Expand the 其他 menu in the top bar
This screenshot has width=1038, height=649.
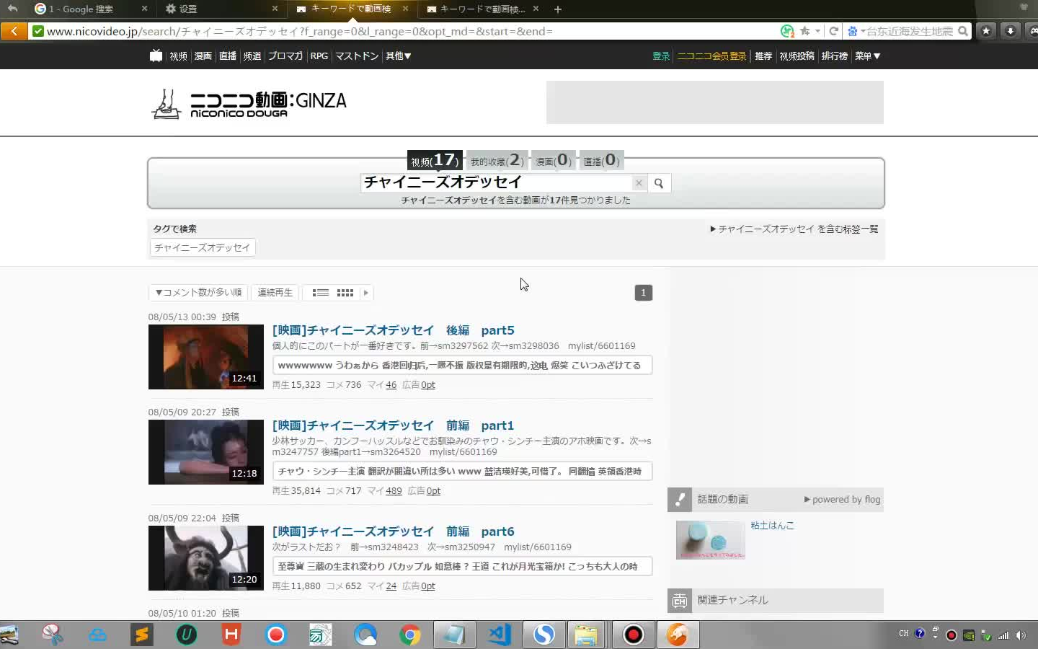point(398,56)
